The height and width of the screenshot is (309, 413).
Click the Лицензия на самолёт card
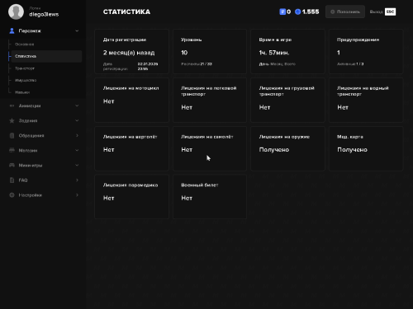pyautogui.click(x=210, y=148)
